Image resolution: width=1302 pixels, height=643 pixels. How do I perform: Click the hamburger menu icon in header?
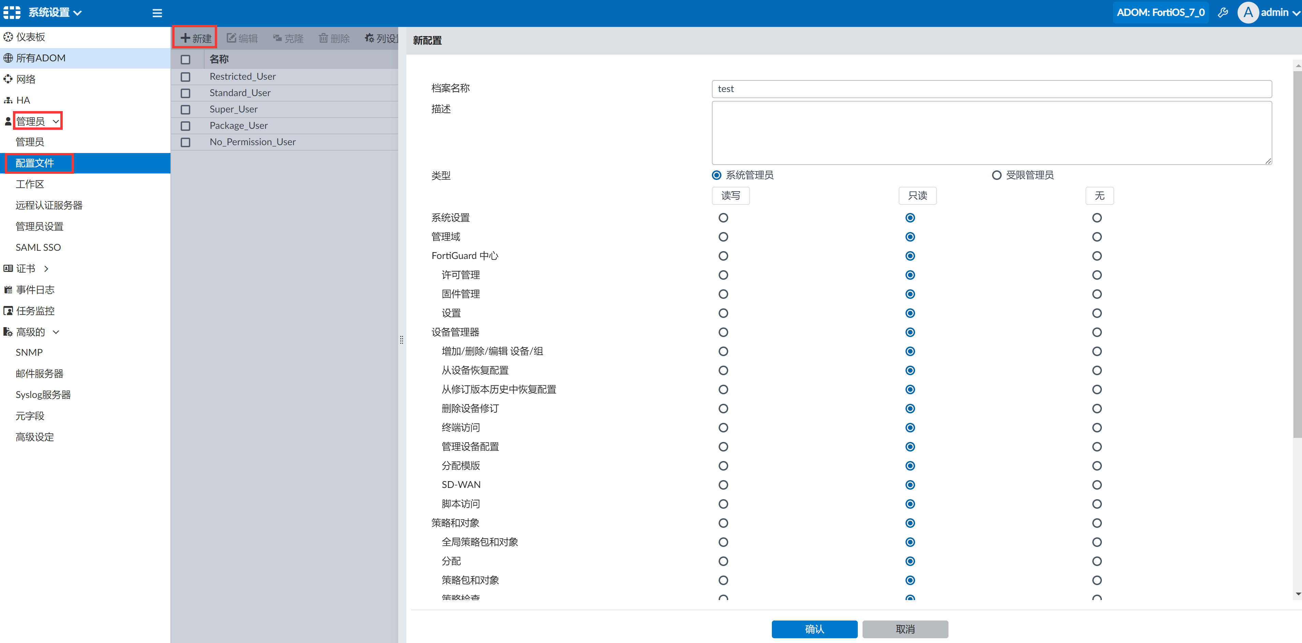[157, 13]
